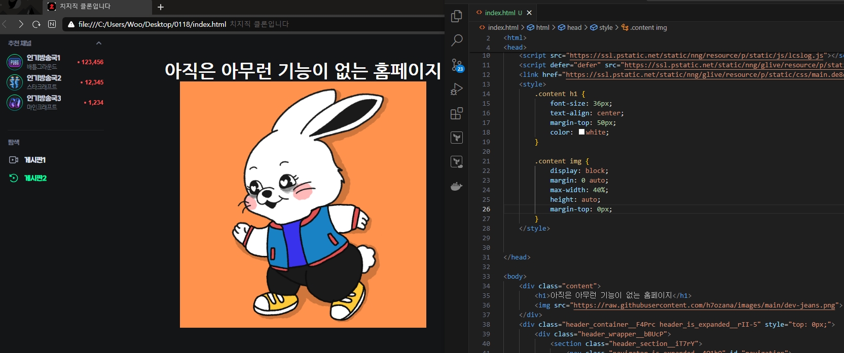
Task: Open Source Control with 23 changes badge
Action: pyautogui.click(x=457, y=65)
